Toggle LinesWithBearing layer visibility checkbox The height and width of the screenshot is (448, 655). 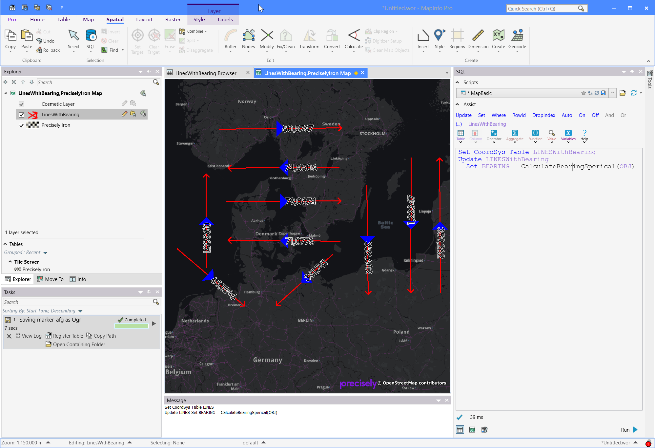[21, 115]
